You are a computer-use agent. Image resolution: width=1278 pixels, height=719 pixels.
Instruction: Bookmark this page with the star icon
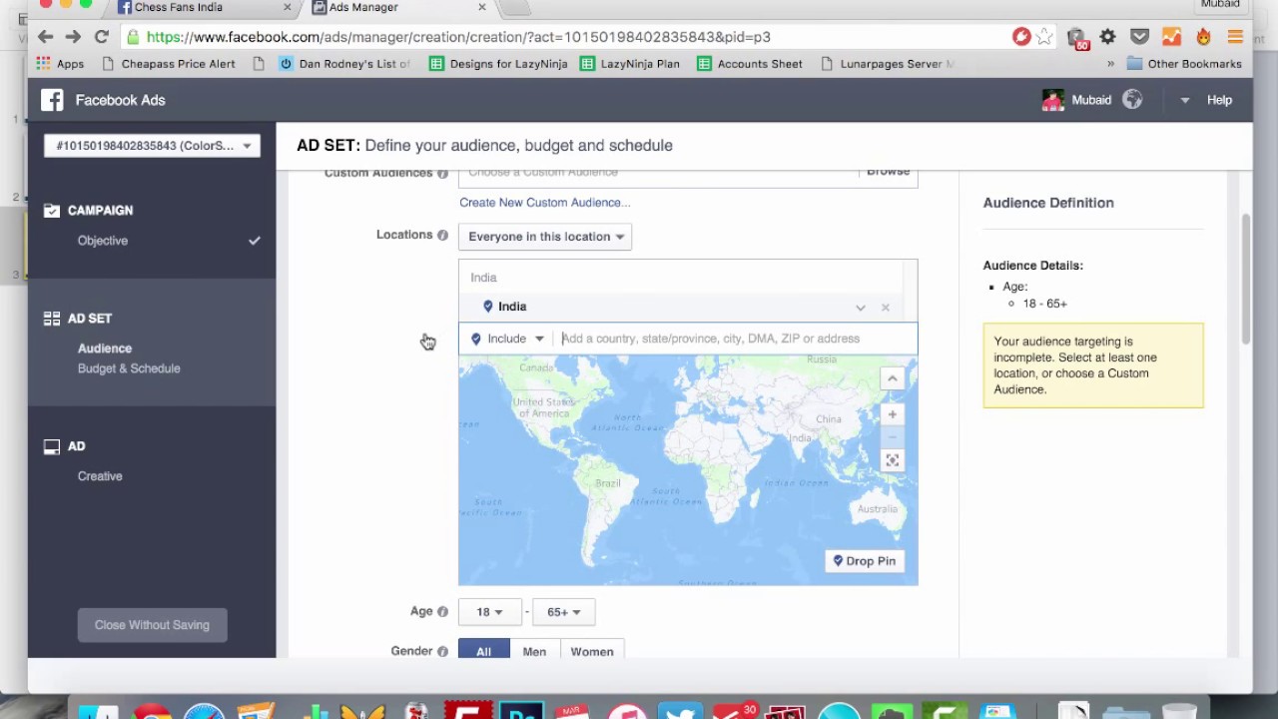[1044, 37]
